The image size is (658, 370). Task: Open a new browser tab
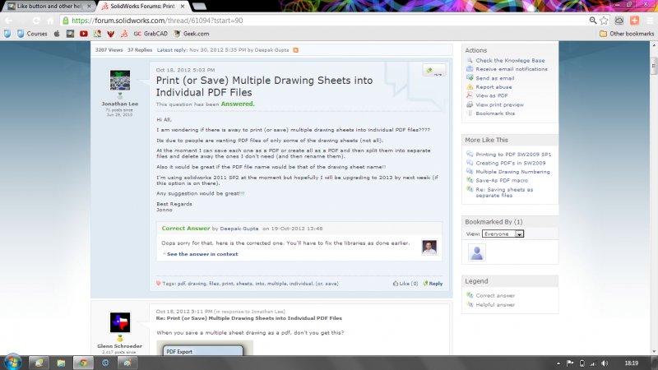point(199,7)
